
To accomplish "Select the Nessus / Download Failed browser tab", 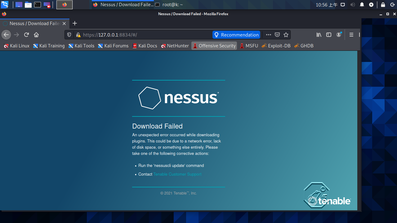I will pyautogui.click(x=34, y=24).
